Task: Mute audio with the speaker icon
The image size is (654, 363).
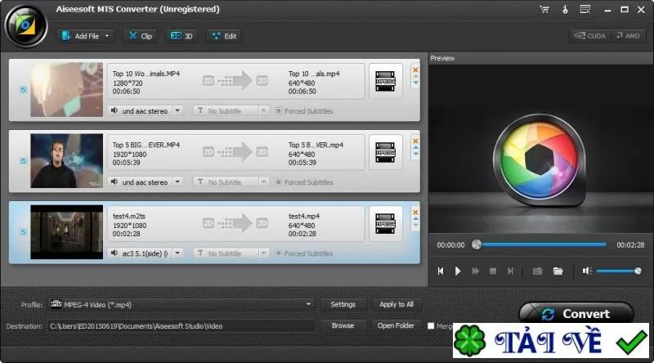Action: pos(587,271)
